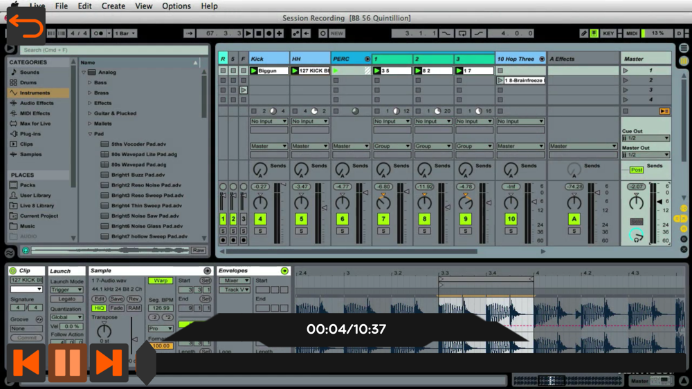Click the Legato button in Launch box
Image resolution: width=692 pixels, height=389 pixels.
tap(66, 299)
